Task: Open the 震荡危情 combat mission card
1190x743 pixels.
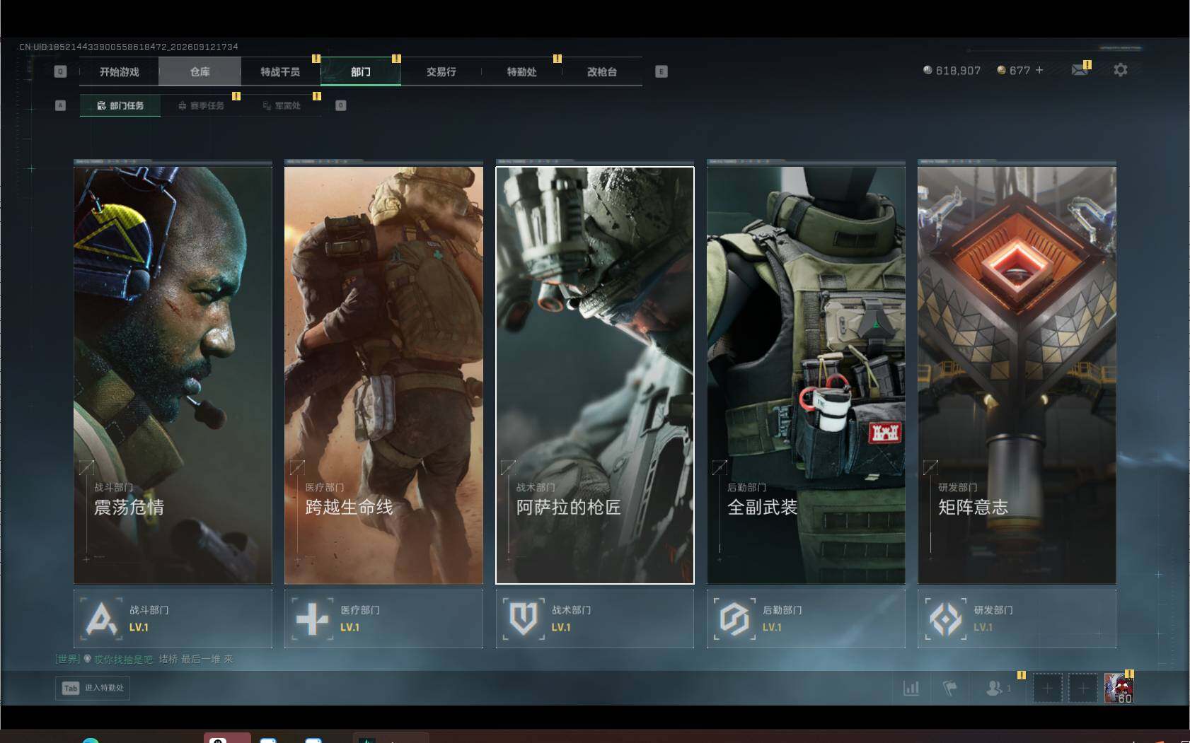Action: 173,375
